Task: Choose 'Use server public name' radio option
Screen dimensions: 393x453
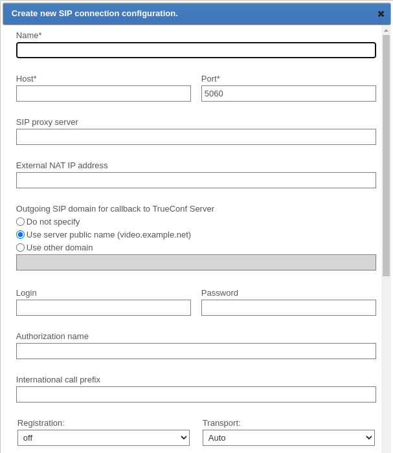Action: tap(21, 234)
